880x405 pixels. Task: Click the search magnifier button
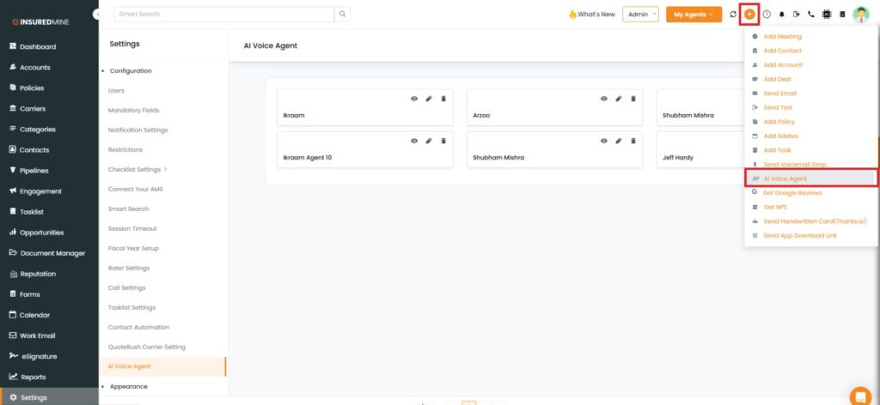tap(342, 14)
